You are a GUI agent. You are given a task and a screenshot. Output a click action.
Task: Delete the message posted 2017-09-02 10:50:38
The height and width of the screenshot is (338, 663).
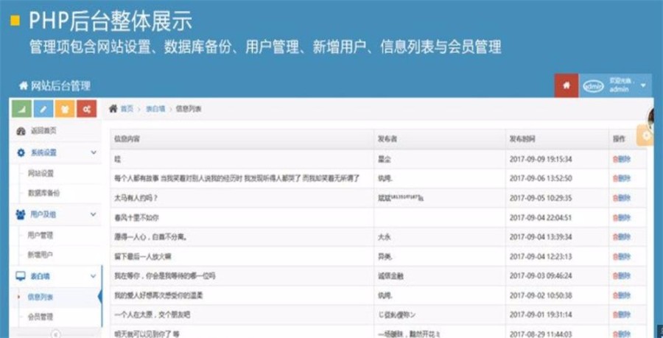(622, 295)
